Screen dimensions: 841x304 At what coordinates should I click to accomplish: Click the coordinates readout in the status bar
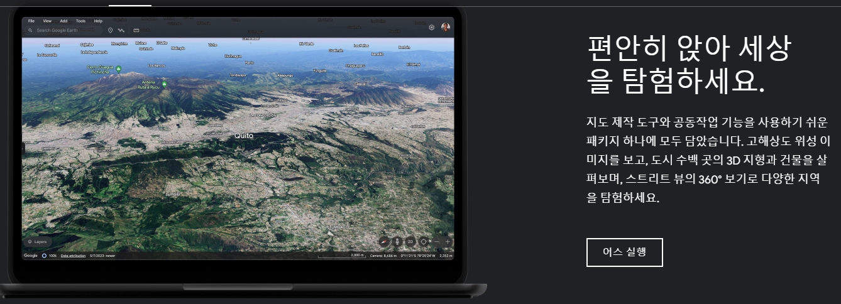(418, 256)
